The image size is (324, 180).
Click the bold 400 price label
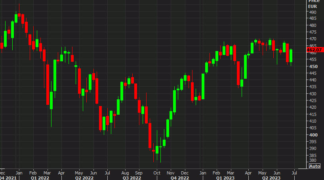313,135
